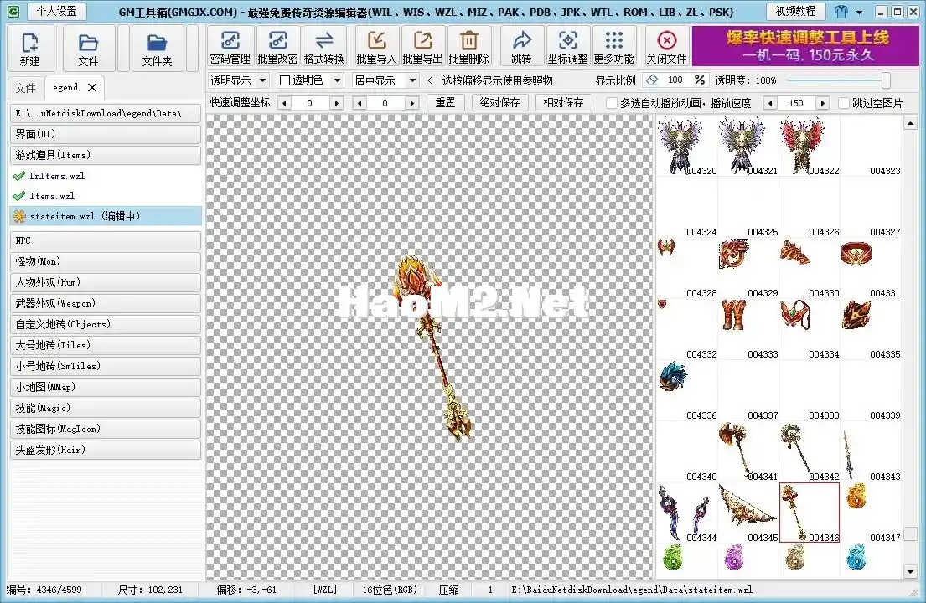
Task: Expand the 怪物(Mon) category
Action: [x=106, y=261]
